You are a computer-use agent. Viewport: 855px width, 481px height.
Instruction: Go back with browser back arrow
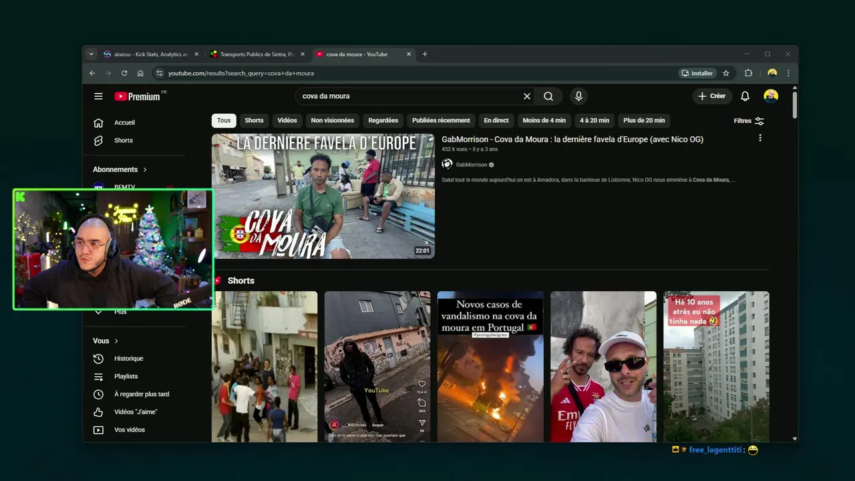92,73
